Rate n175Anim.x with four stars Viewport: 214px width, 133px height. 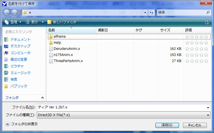(x=201, y=55)
